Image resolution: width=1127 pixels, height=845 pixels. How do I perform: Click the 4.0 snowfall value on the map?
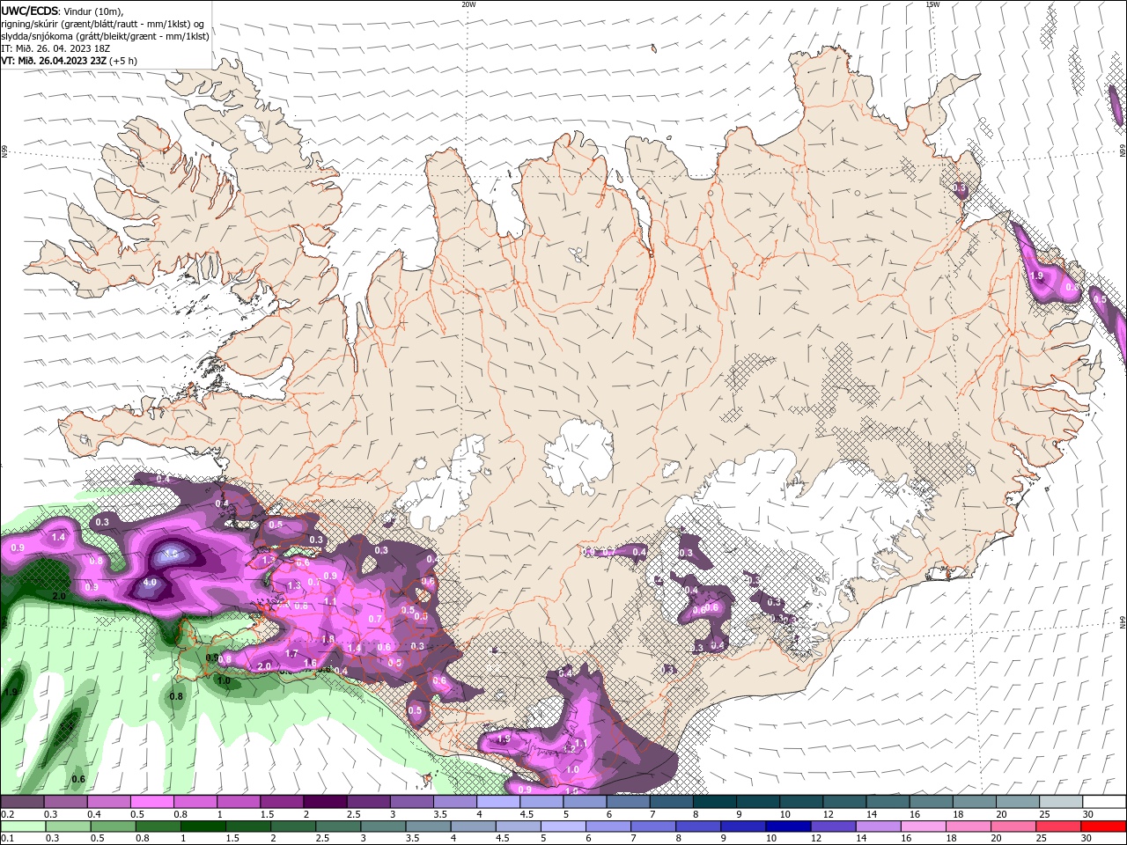150,582
